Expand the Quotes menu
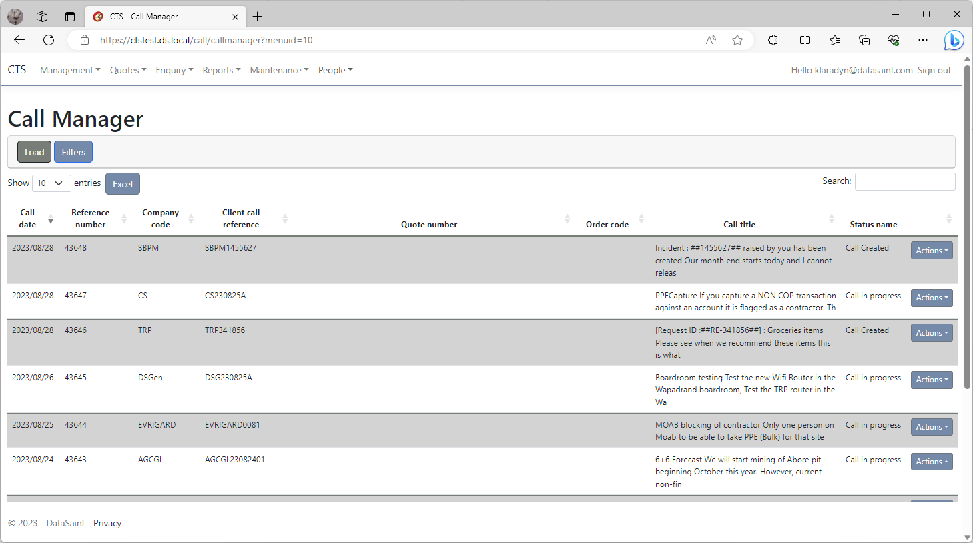Image resolution: width=973 pixels, height=543 pixels. click(x=128, y=70)
